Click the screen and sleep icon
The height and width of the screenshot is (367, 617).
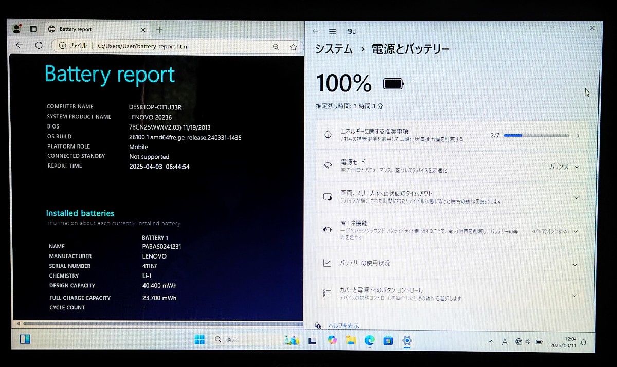[328, 197]
